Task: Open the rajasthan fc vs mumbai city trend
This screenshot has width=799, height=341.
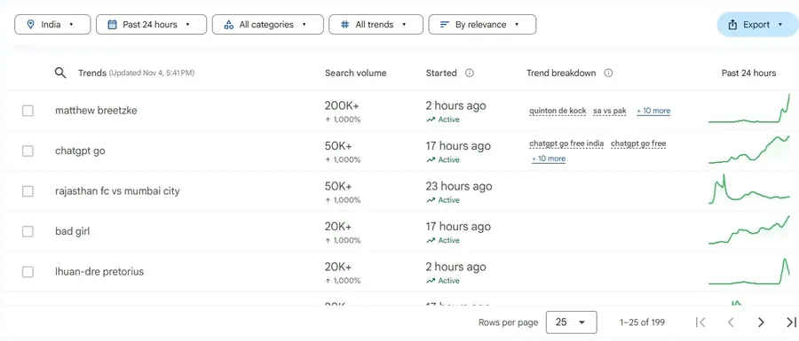Action: [x=117, y=191]
